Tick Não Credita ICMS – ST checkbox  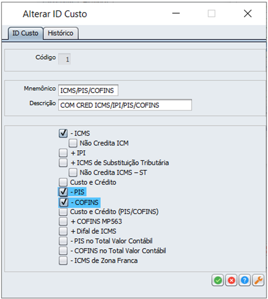click(73, 172)
